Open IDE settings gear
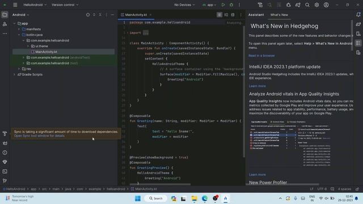This screenshot has height=204, width=363. 316,5
